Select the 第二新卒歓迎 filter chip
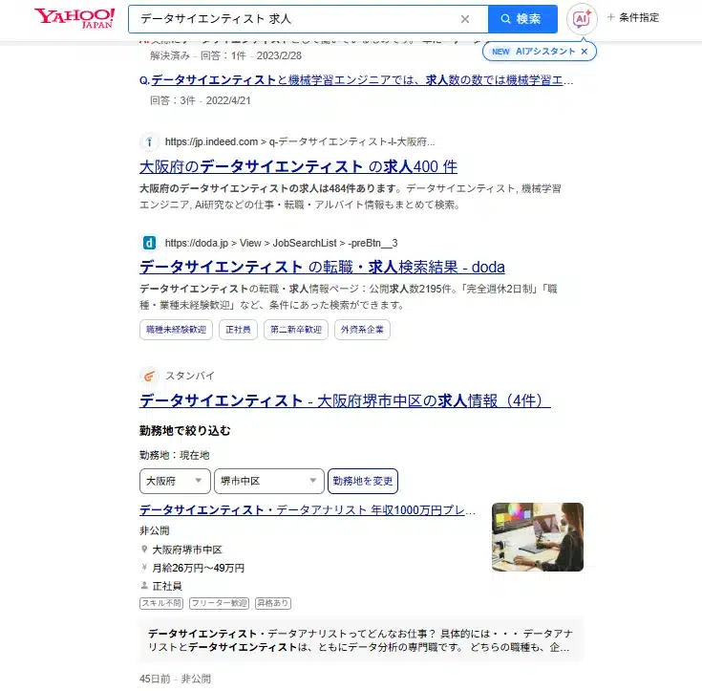 [296, 330]
